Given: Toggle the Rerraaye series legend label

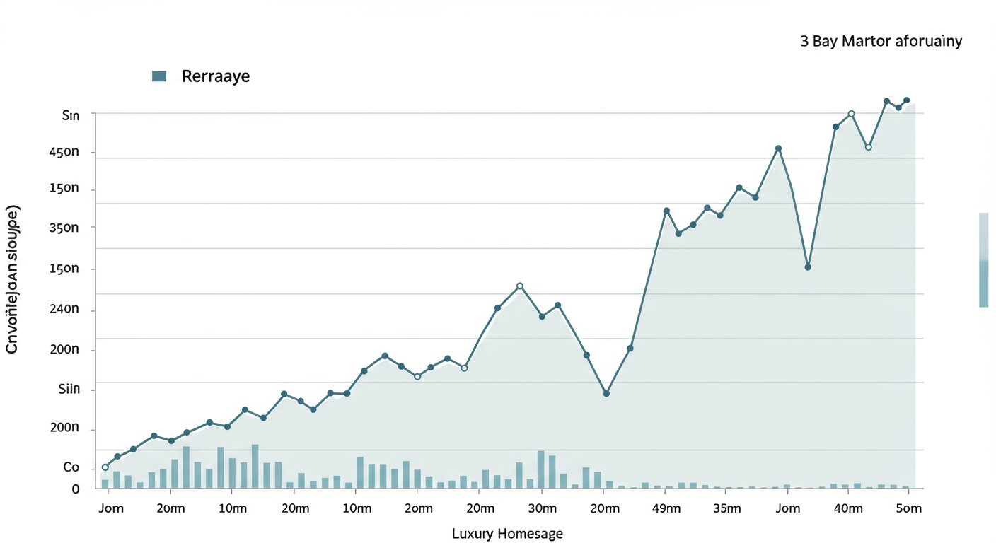Looking at the screenshot, I should pyautogui.click(x=216, y=76).
